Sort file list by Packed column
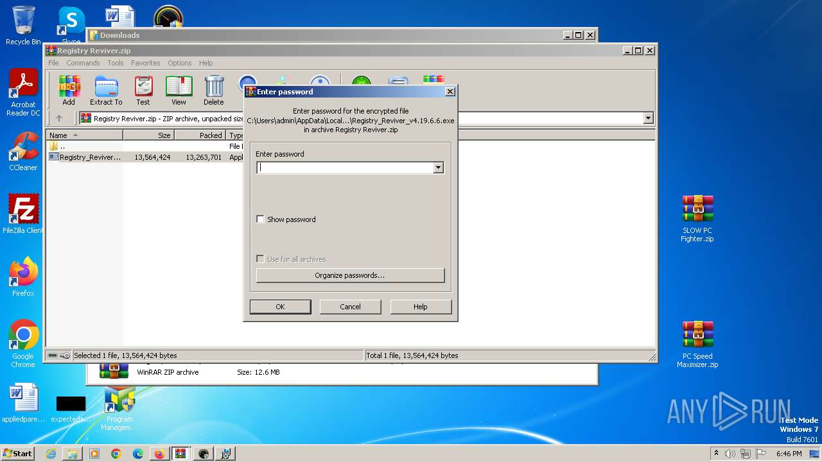This screenshot has width=822, height=462. click(200, 135)
